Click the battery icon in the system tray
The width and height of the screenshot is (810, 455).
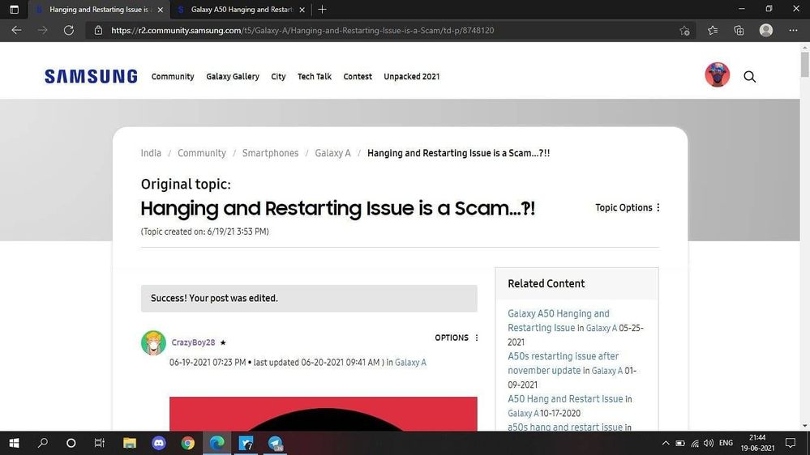click(680, 443)
